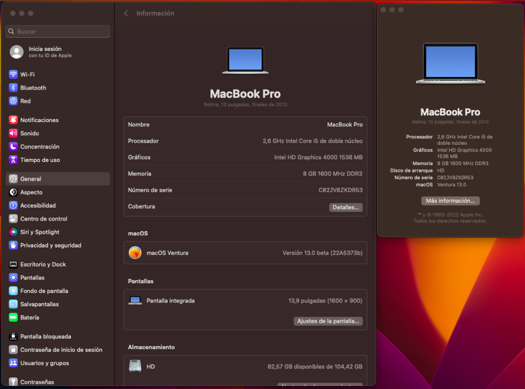Click Ventura 13.0 in About window
Viewport: 525px width, 389px height.
pyautogui.click(x=451, y=185)
